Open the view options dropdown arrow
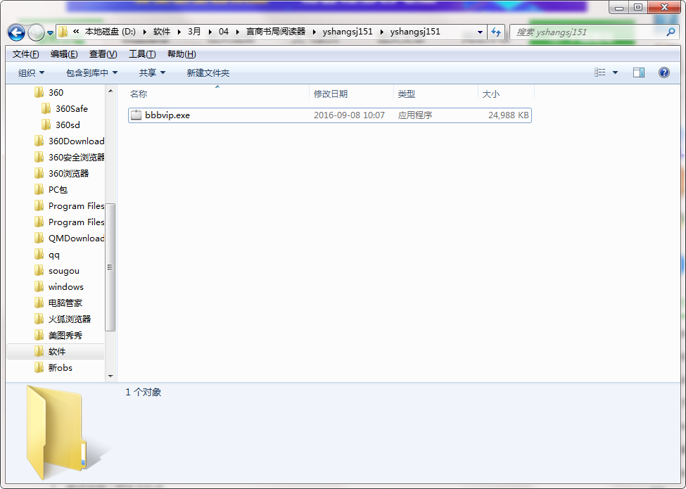Screen dimensions: 686x489 [x=615, y=72]
